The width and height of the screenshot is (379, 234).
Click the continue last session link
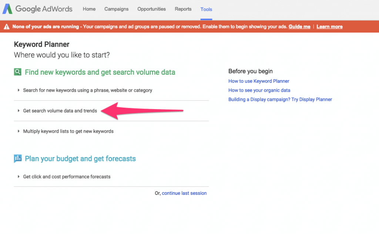click(x=184, y=193)
